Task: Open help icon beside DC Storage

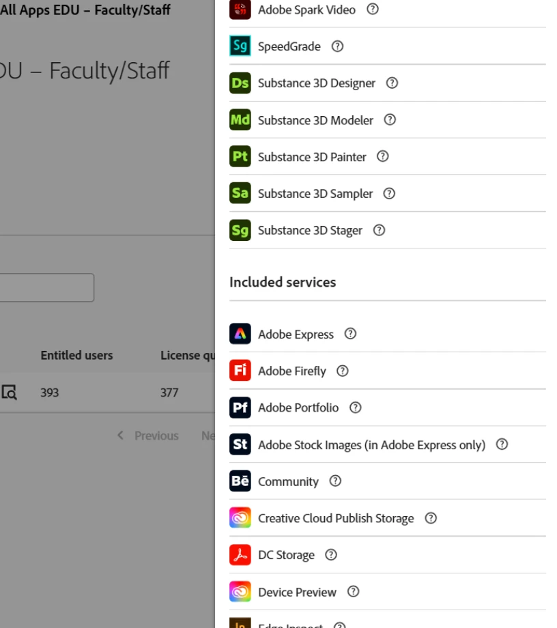Action: [x=331, y=555]
